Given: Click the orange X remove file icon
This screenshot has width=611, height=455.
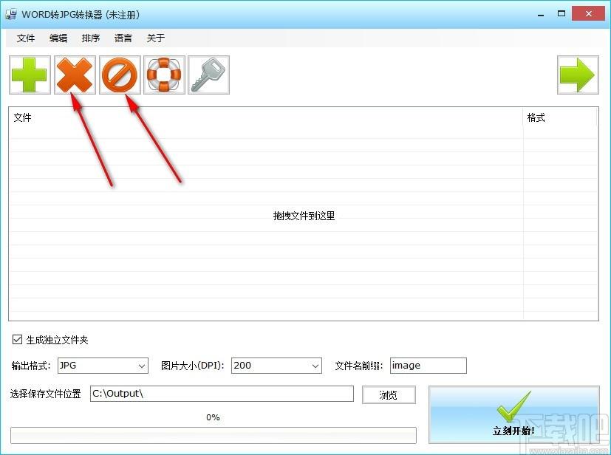Looking at the screenshot, I should pyautogui.click(x=75, y=75).
